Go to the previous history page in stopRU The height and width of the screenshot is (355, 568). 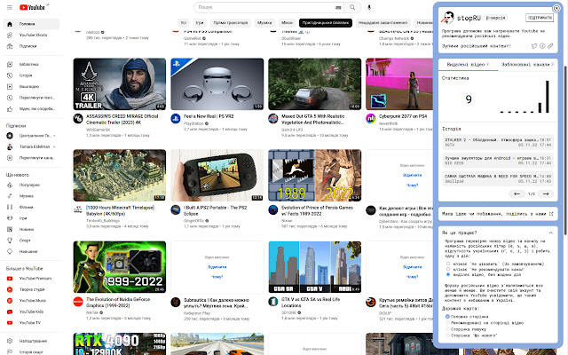pos(517,194)
